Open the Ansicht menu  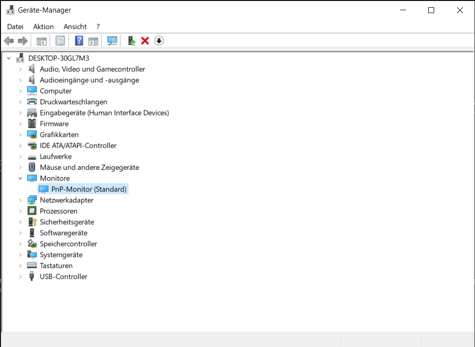[x=75, y=27]
